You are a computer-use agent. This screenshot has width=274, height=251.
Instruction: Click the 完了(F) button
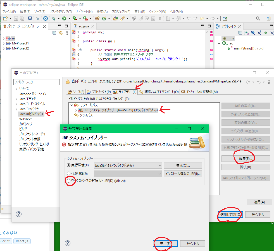(x=165, y=243)
